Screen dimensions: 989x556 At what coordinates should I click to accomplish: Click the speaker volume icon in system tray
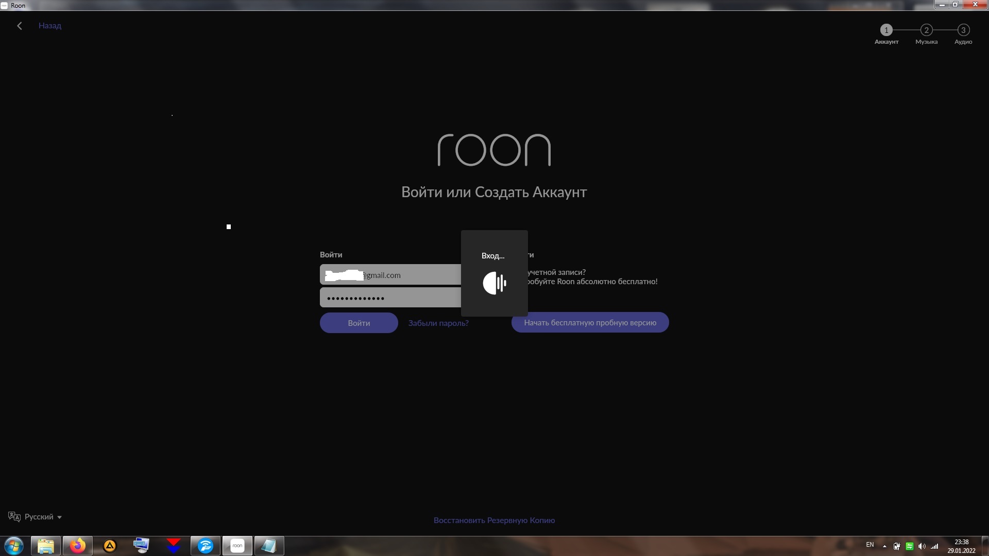point(923,546)
